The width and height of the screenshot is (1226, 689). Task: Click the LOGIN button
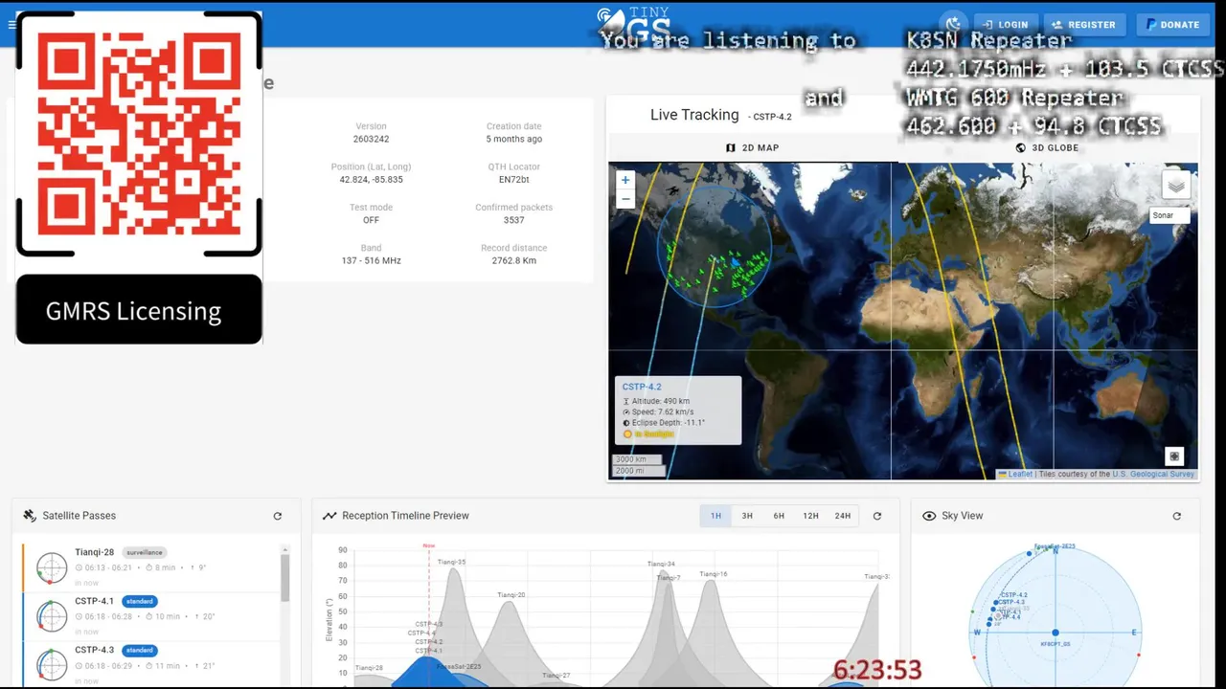coord(1005,25)
